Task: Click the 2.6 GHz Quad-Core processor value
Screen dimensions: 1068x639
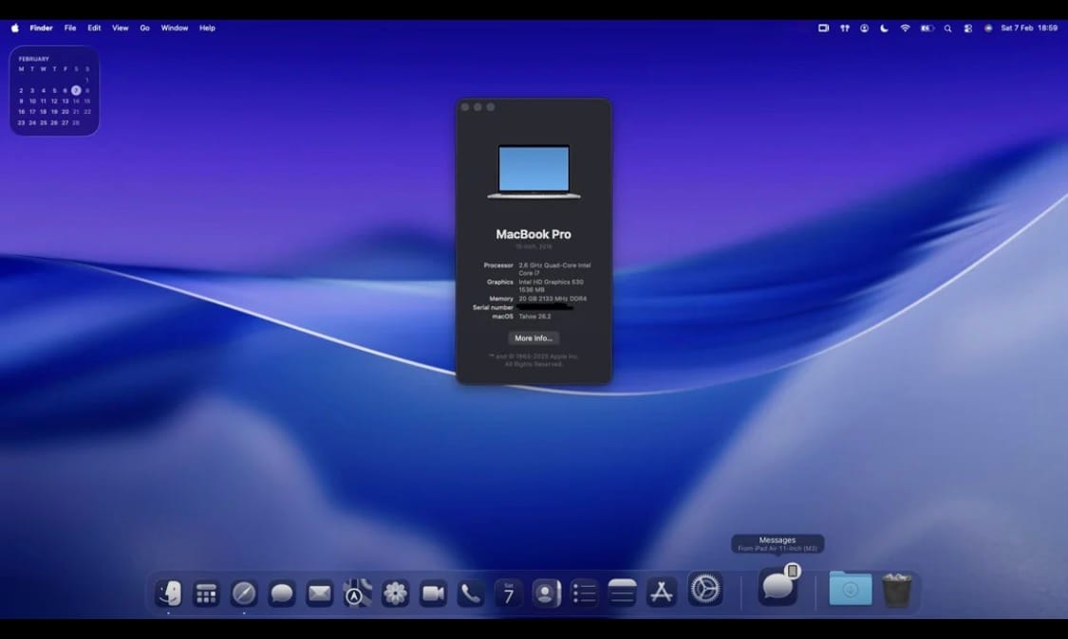Action: tap(554, 269)
